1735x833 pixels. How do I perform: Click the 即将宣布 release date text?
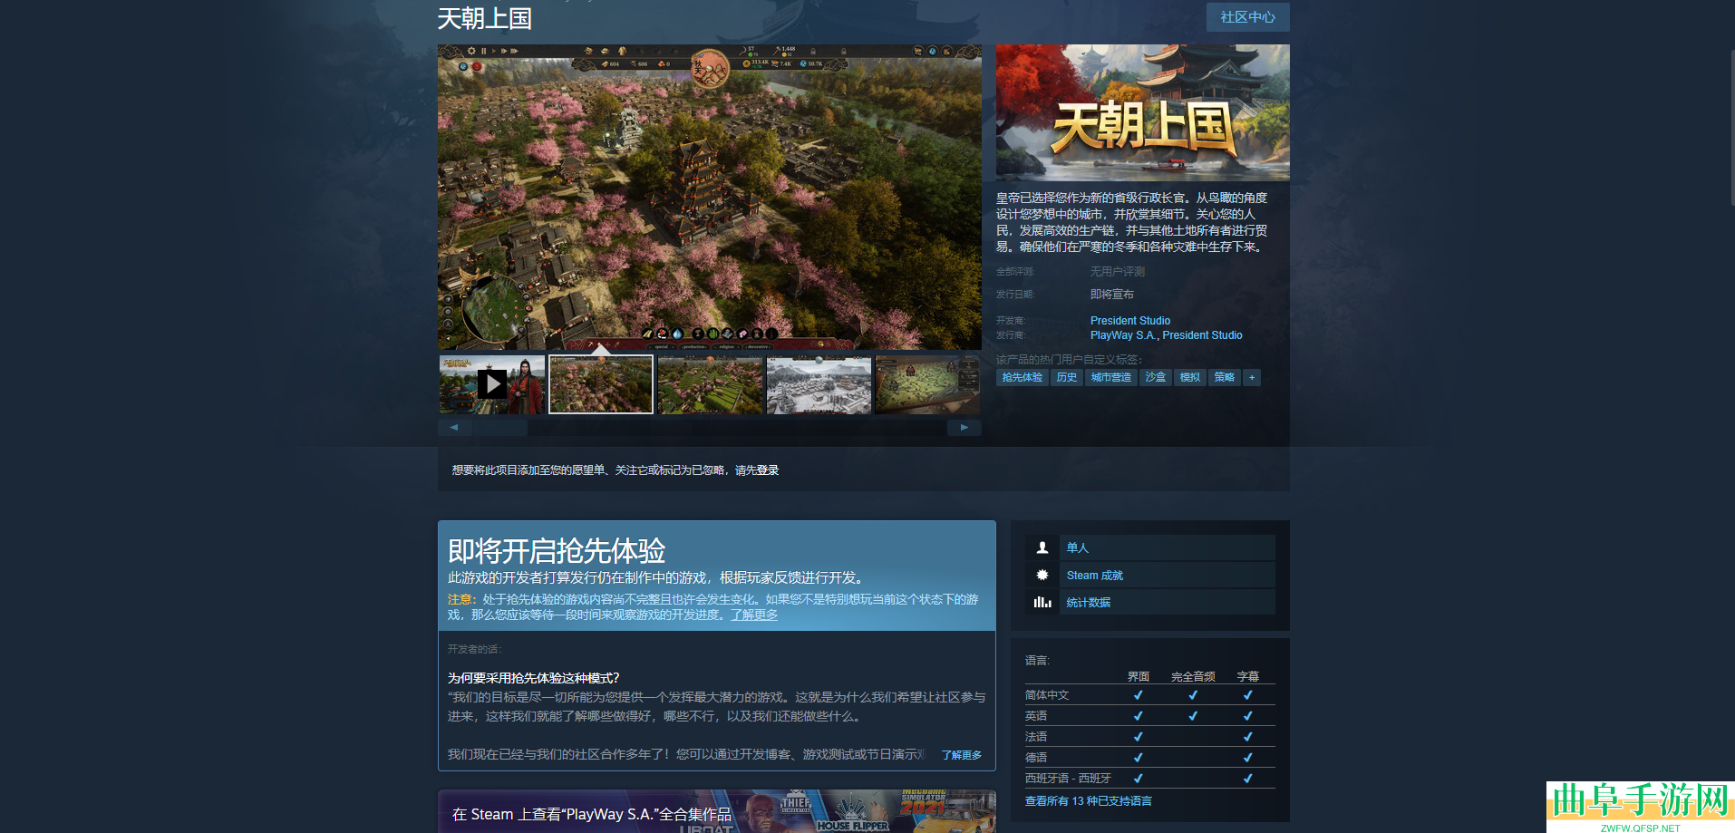1111,295
